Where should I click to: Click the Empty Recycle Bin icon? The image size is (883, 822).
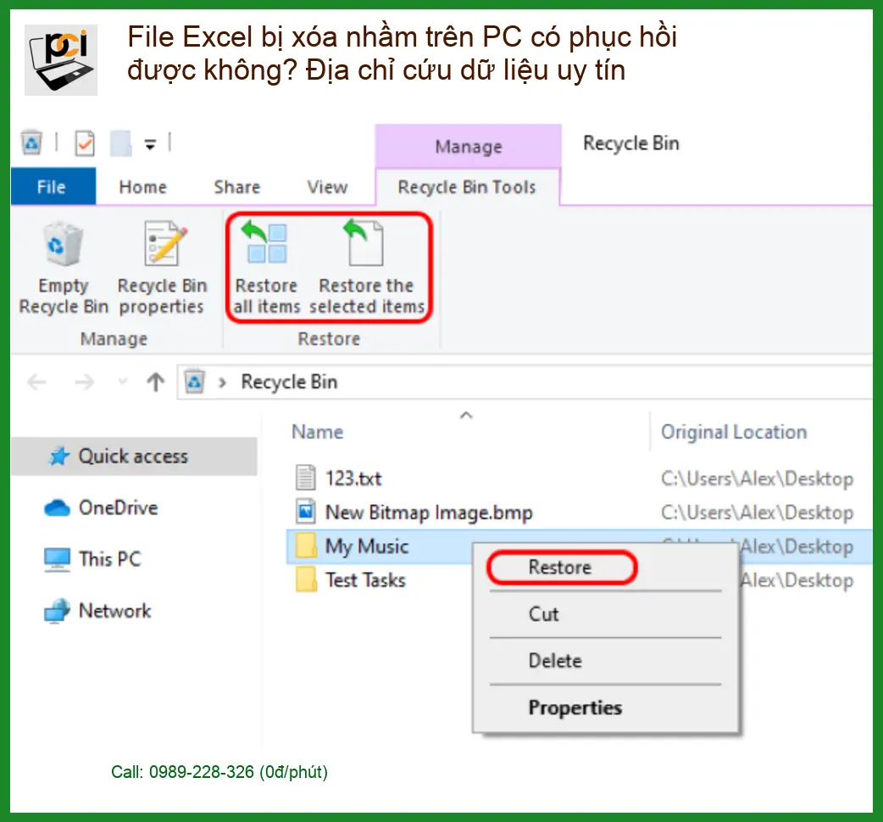pos(63,245)
